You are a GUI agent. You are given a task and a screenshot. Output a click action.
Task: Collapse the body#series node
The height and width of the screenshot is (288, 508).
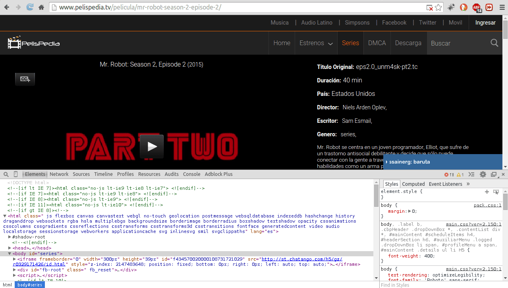coord(10,254)
